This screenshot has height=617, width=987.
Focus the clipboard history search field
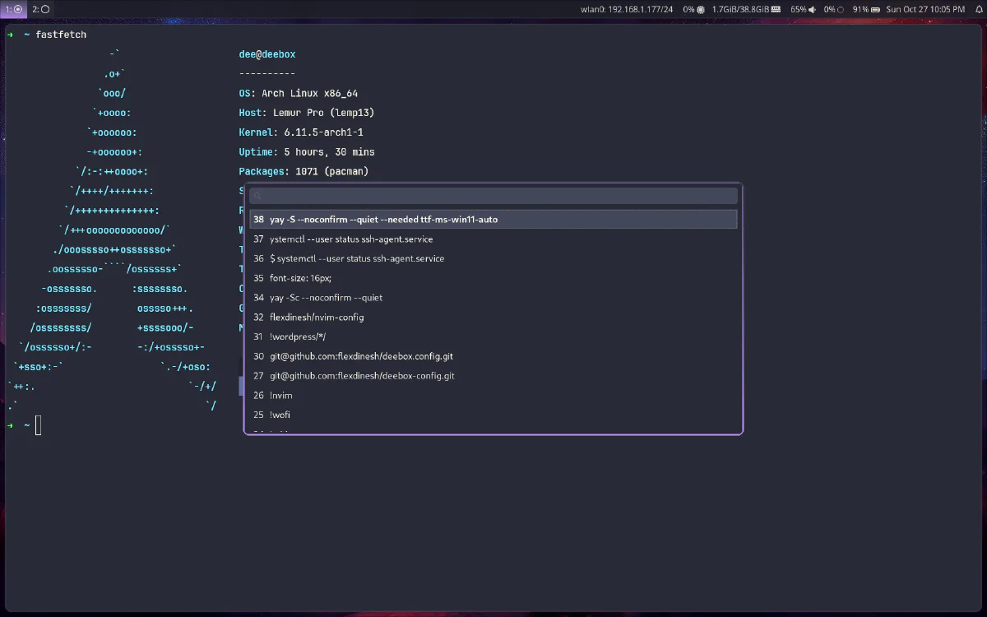tap(493, 196)
